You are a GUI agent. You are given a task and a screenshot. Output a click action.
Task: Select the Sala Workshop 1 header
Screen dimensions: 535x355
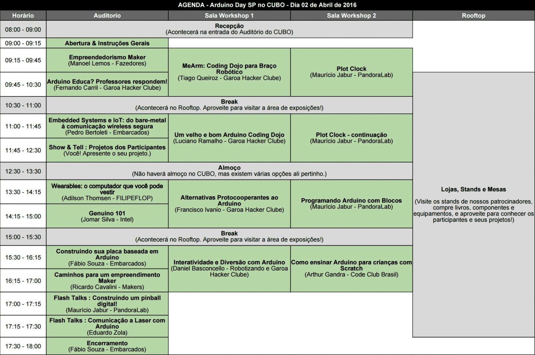[229, 16]
